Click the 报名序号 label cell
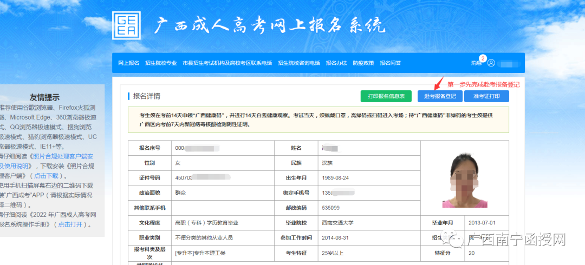585x265 pixels. click(x=149, y=148)
